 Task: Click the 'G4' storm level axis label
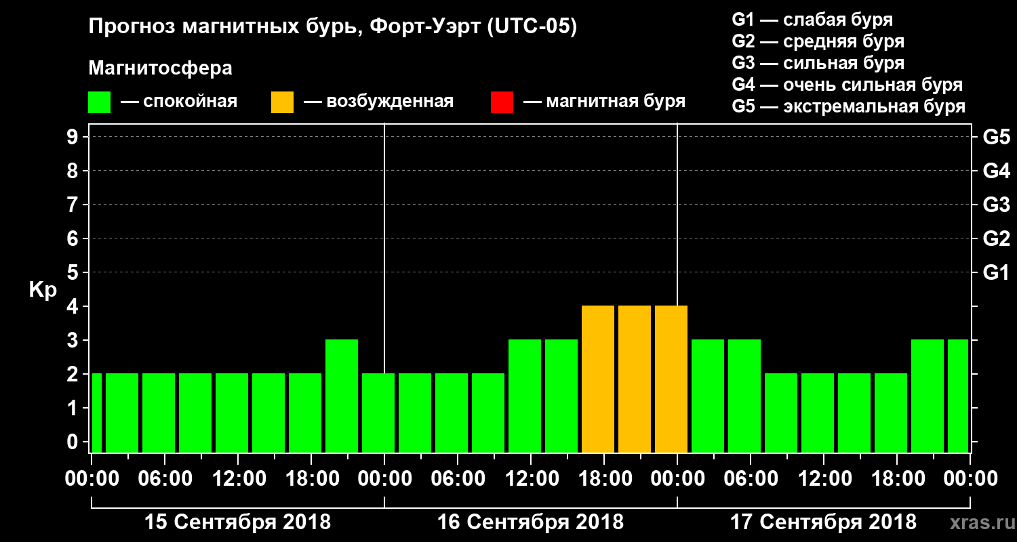[x=996, y=171]
